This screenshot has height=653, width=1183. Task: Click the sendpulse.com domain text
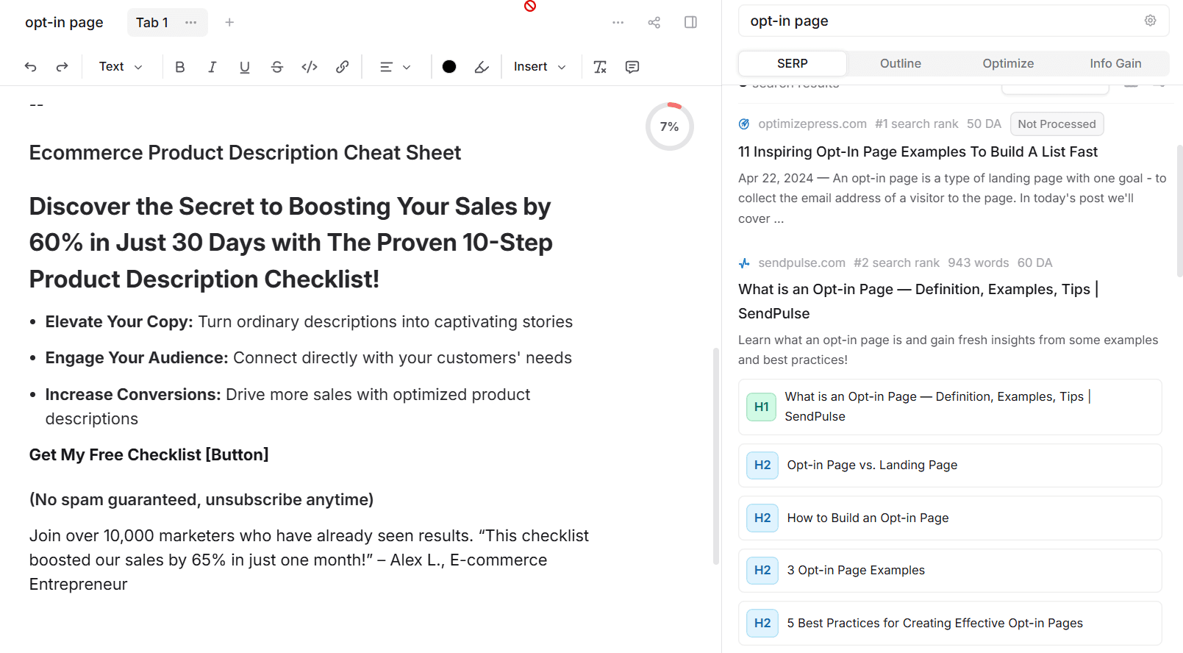pos(801,263)
